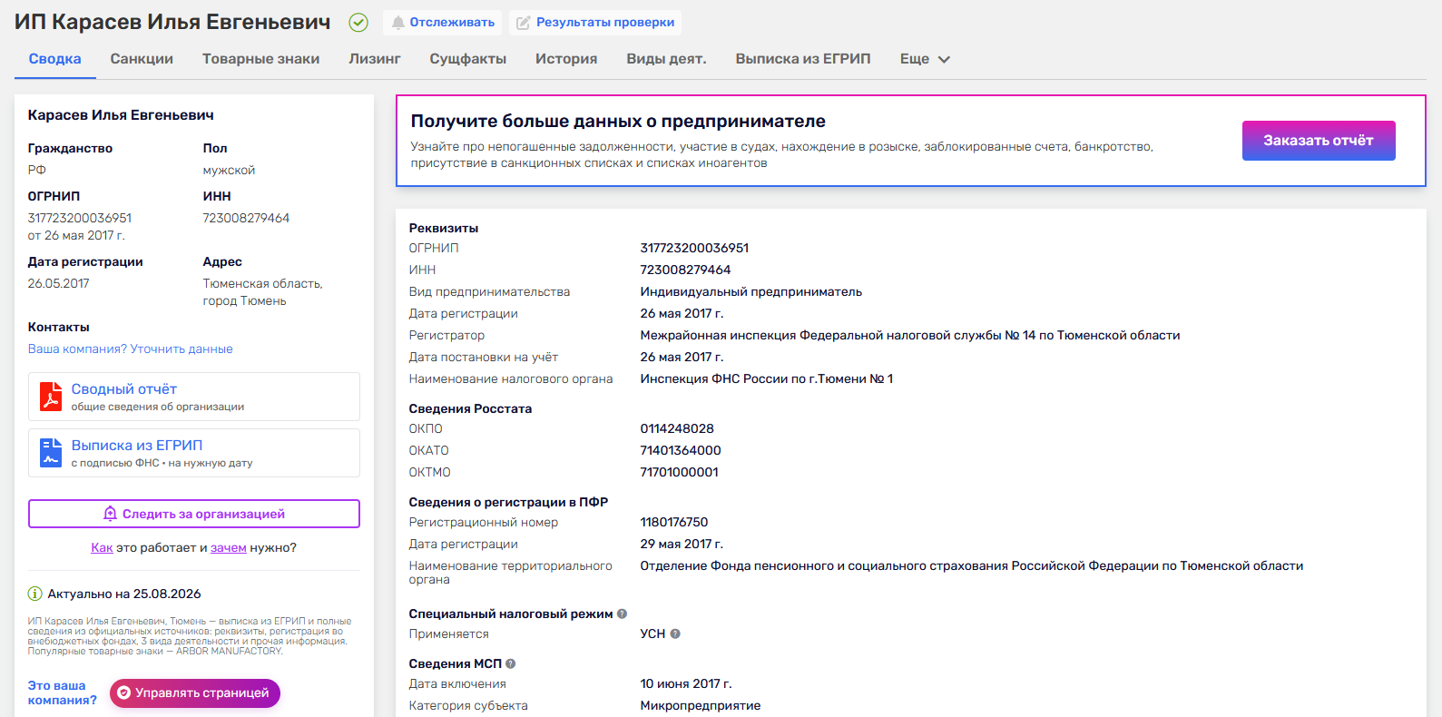This screenshot has height=717, width=1442.
Task: Open the Выписка из ЕГРИП tab in the top bar
Action: pos(803,59)
